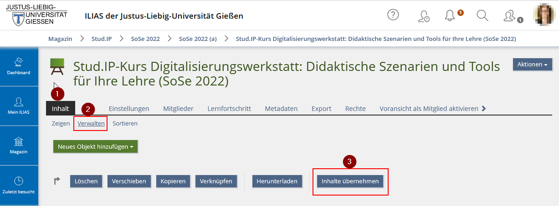Click the notifications bell icon

450,15
